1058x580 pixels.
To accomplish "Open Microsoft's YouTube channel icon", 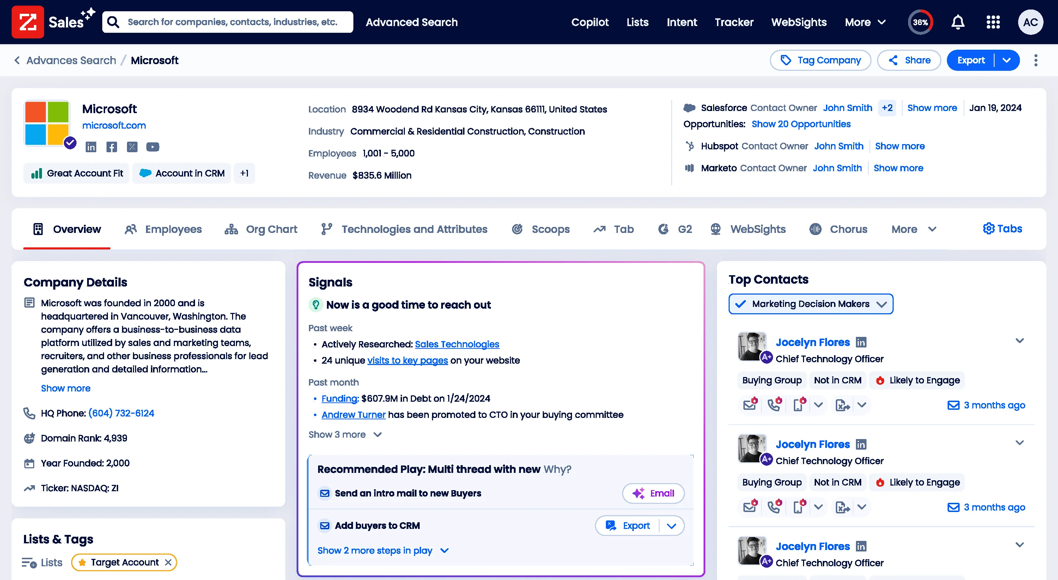I will (x=152, y=147).
